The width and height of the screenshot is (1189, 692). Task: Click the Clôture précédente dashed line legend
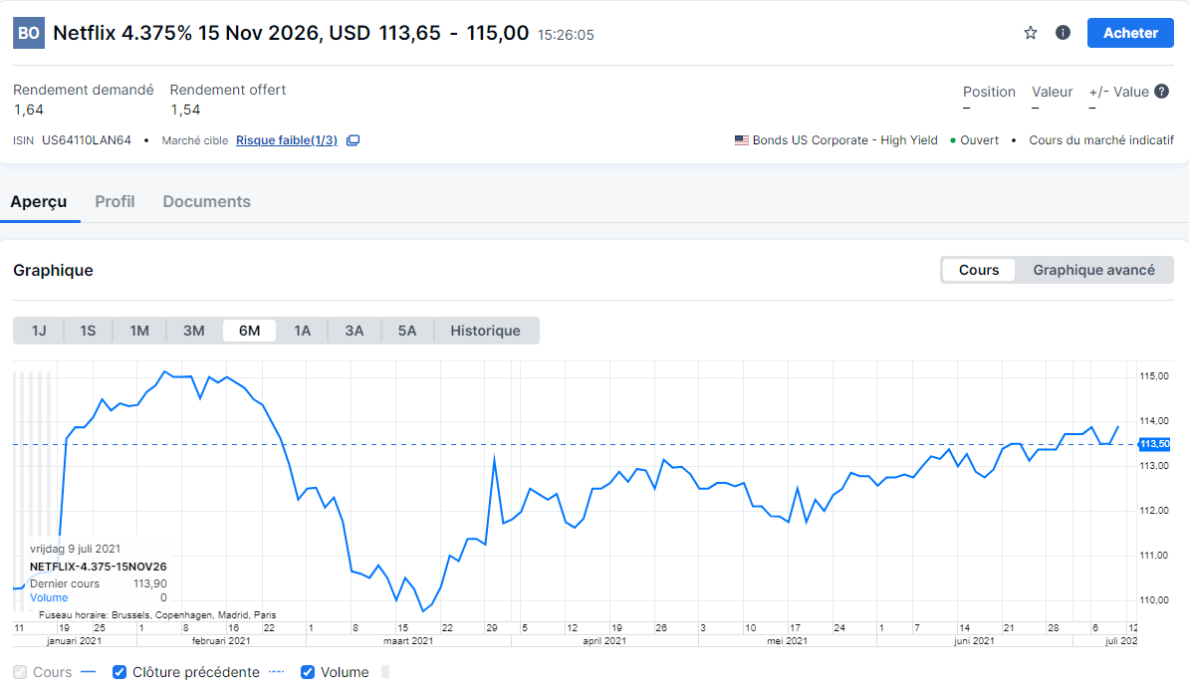pyautogui.click(x=277, y=672)
